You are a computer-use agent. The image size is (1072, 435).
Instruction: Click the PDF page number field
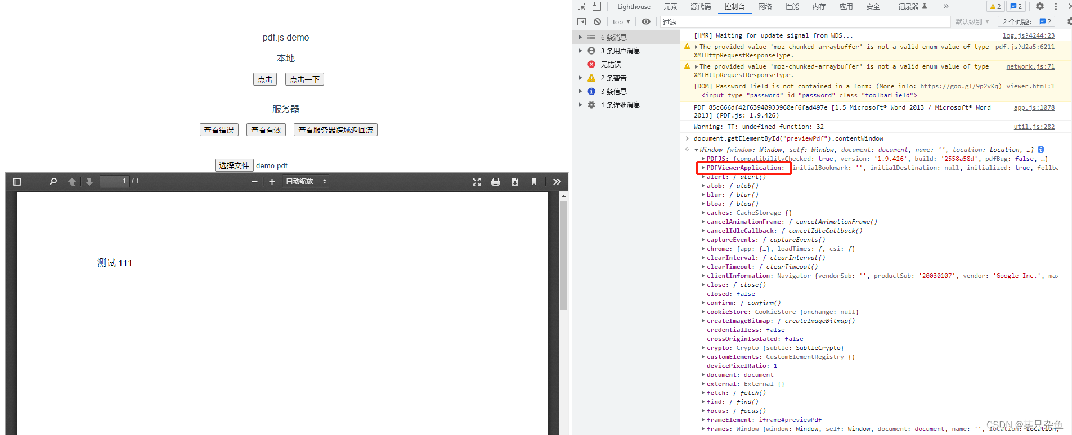pyautogui.click(x=115, y=181)
